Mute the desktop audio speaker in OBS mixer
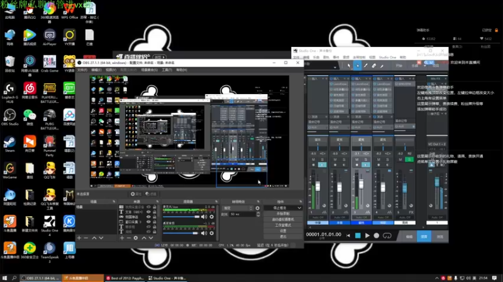Viewport: 503px width, 282px height. pyautogui.click(x=204, y=233)
